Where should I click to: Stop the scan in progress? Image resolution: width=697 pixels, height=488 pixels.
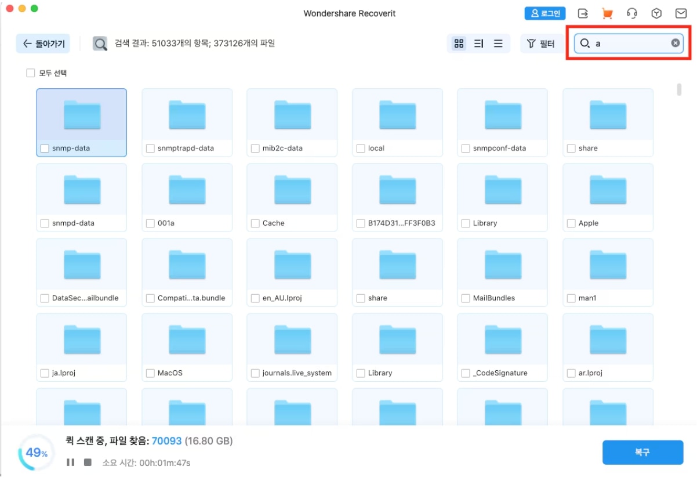pyautogui.click(x=88, y=462)
